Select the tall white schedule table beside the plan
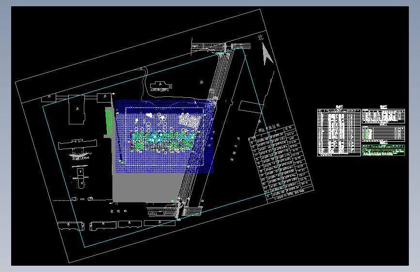The width and height of the screenshot is (420, 272). click(339, 133)
